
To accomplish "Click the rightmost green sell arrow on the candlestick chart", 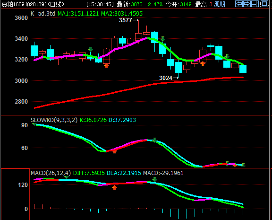I will point(227,56).
